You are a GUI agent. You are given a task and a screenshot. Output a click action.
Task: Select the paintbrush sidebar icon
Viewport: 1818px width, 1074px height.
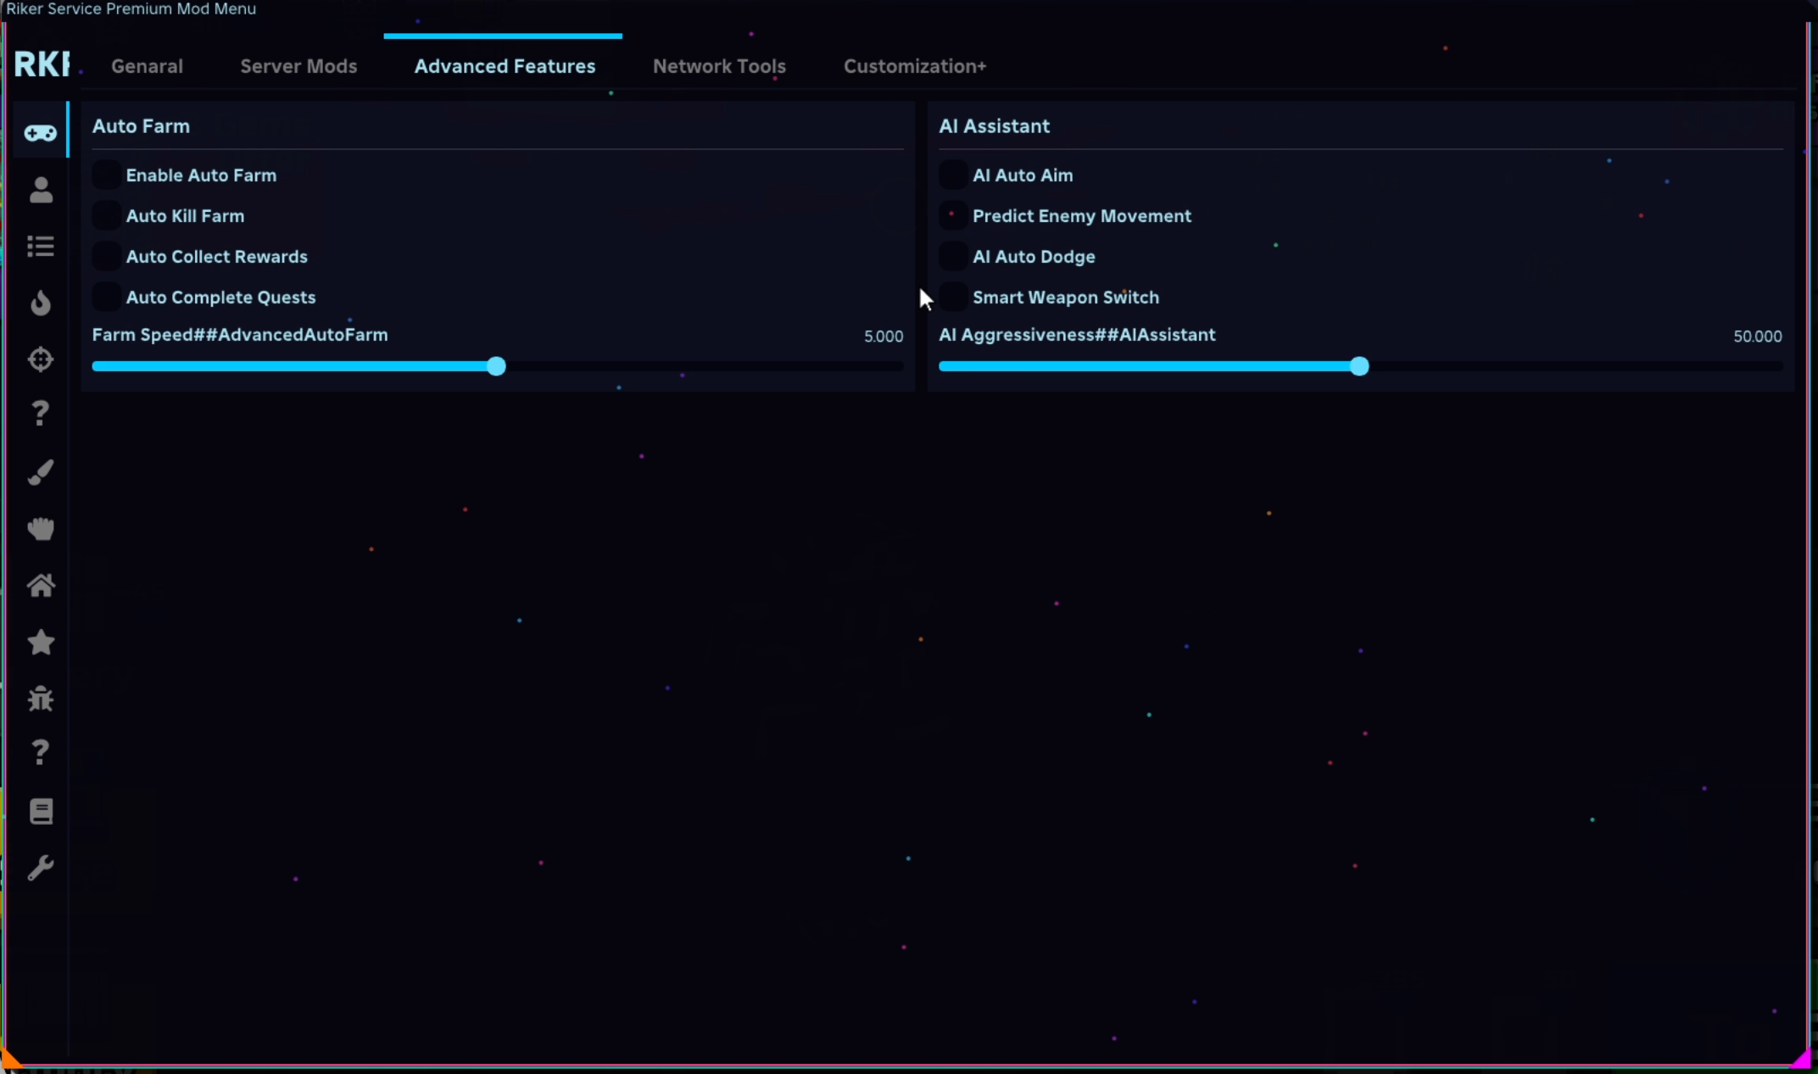pyautogui.click(x=41, y=472)
